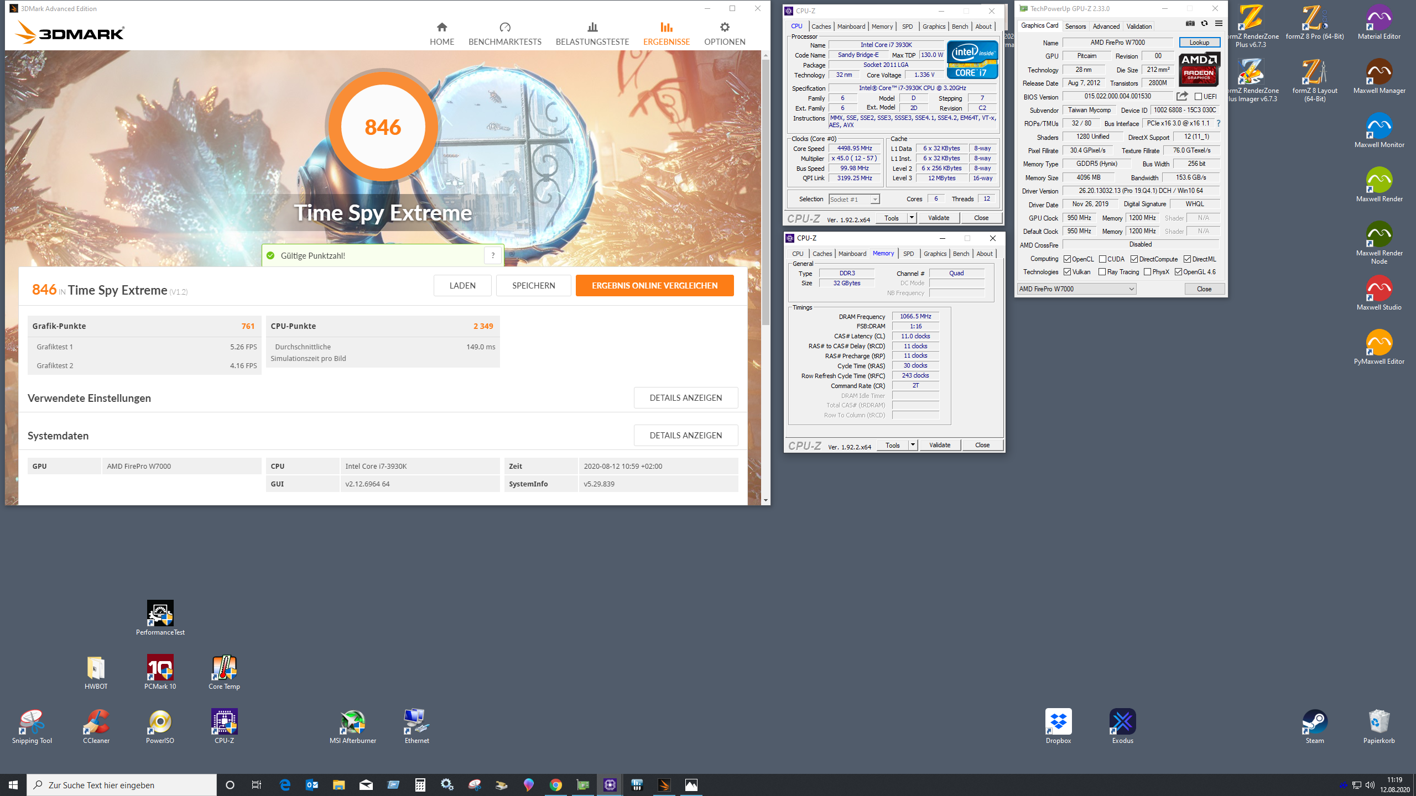Open HOME tab in 3DMark

pyautogui.click(x=442, y=34)
